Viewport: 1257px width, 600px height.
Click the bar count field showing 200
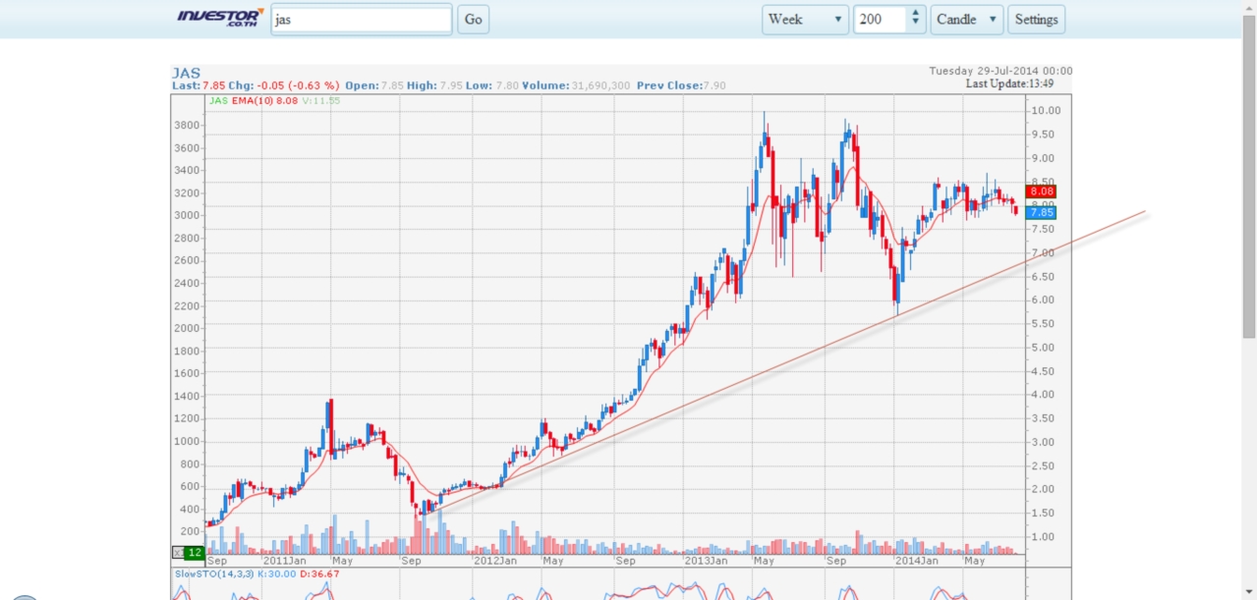tap(880, 20)
